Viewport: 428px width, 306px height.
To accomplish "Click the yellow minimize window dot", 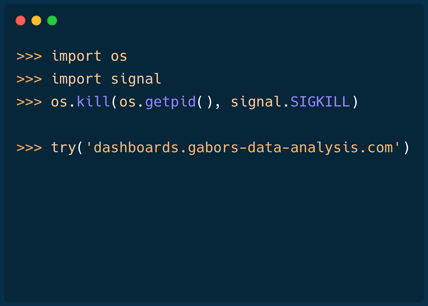I will [36, 21].
